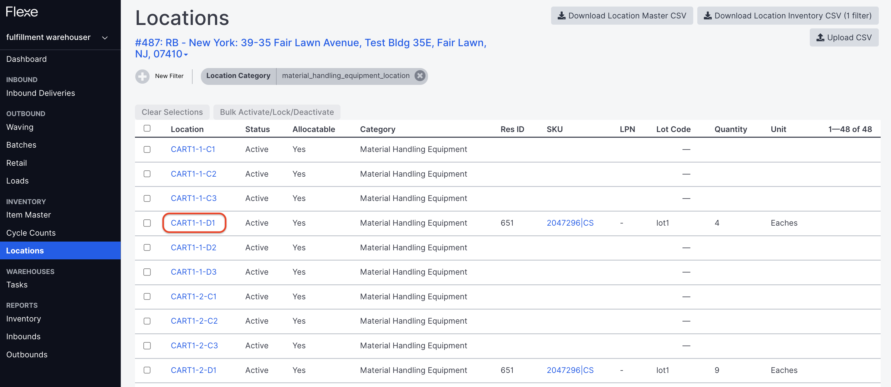Click the Flexe logo
This screenshot has height=387, width=891.
click(22, 12)
